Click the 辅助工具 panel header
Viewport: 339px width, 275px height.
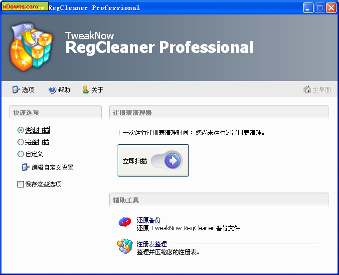tap(219, 200)
